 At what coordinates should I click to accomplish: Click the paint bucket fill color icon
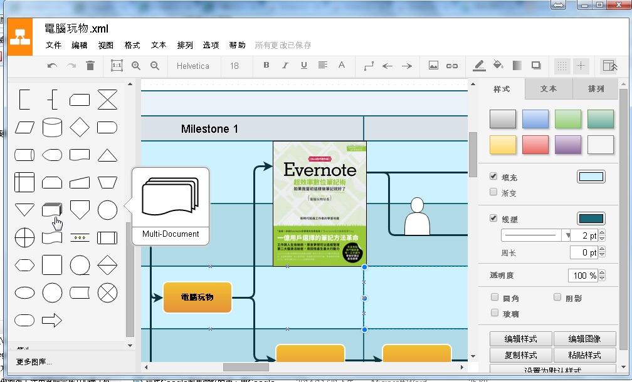[x=498, y=65]
